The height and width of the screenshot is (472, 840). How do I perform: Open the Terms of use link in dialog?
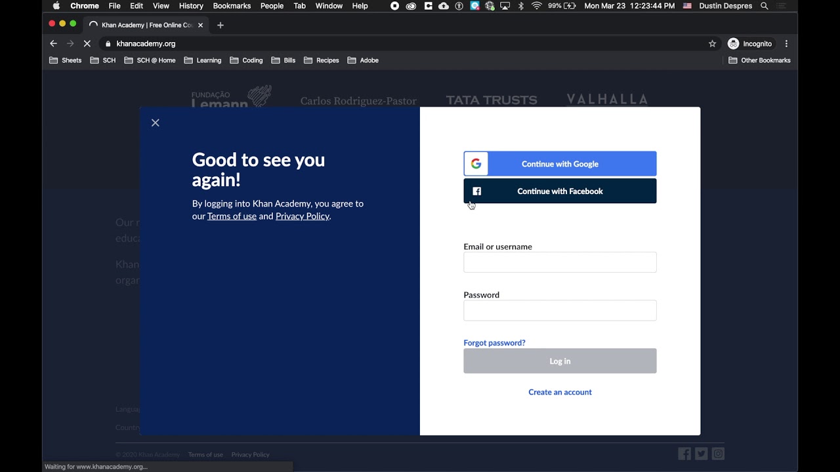click(x=232, y=216)
